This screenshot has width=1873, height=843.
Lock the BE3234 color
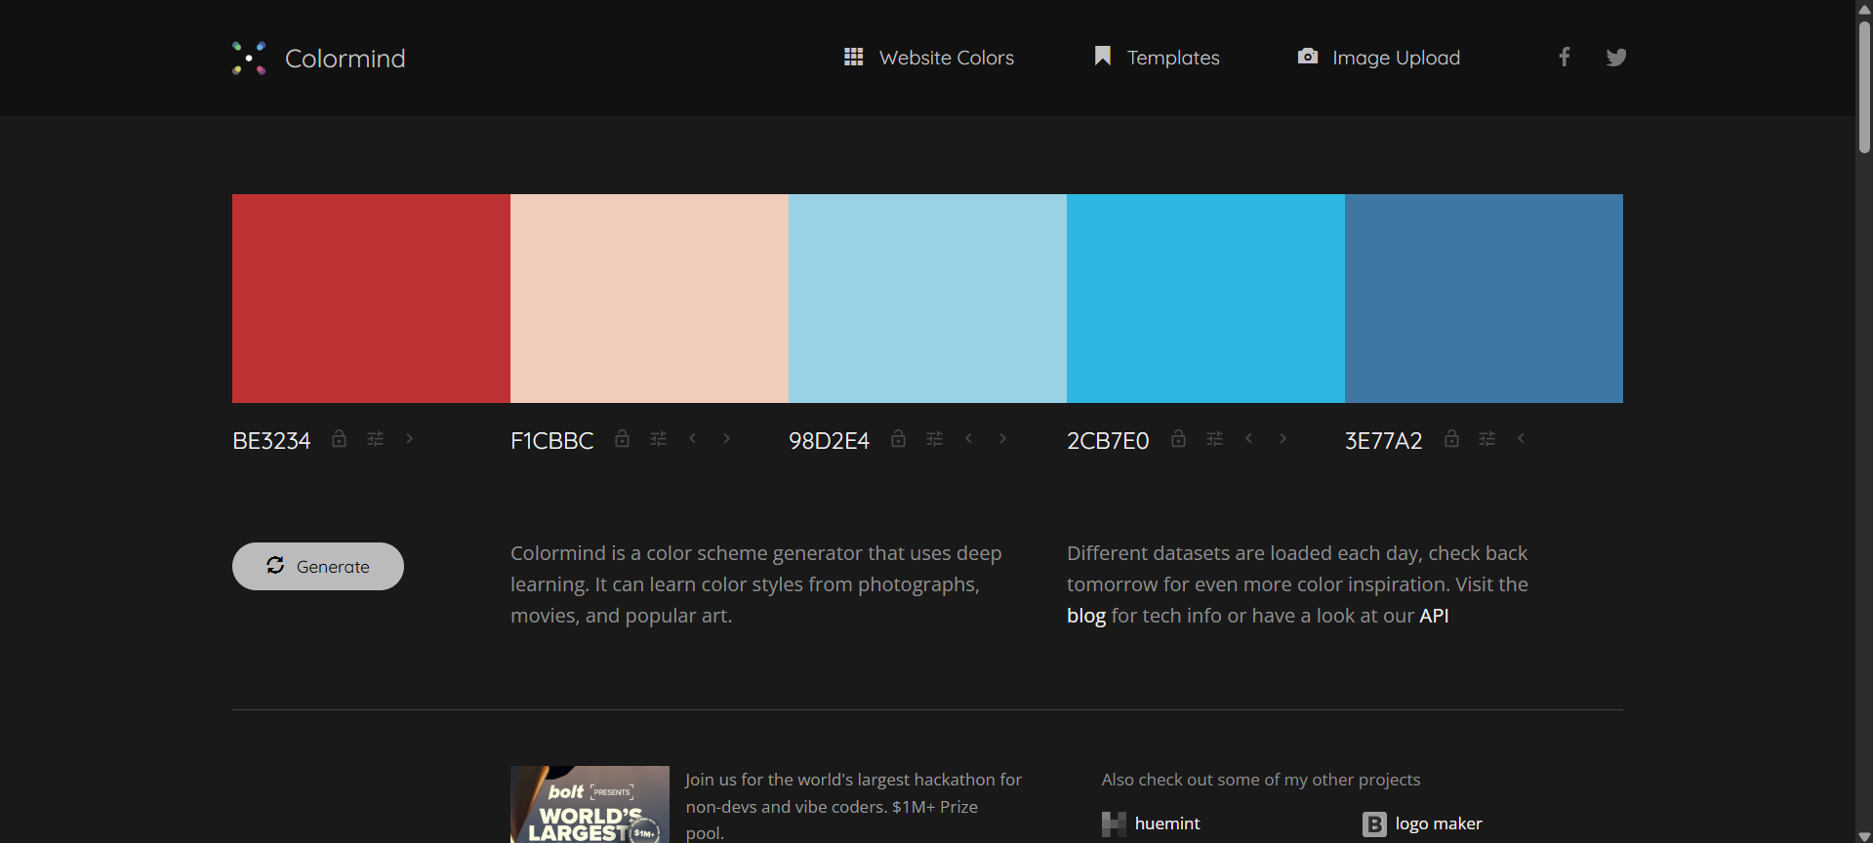pos(339,439)
